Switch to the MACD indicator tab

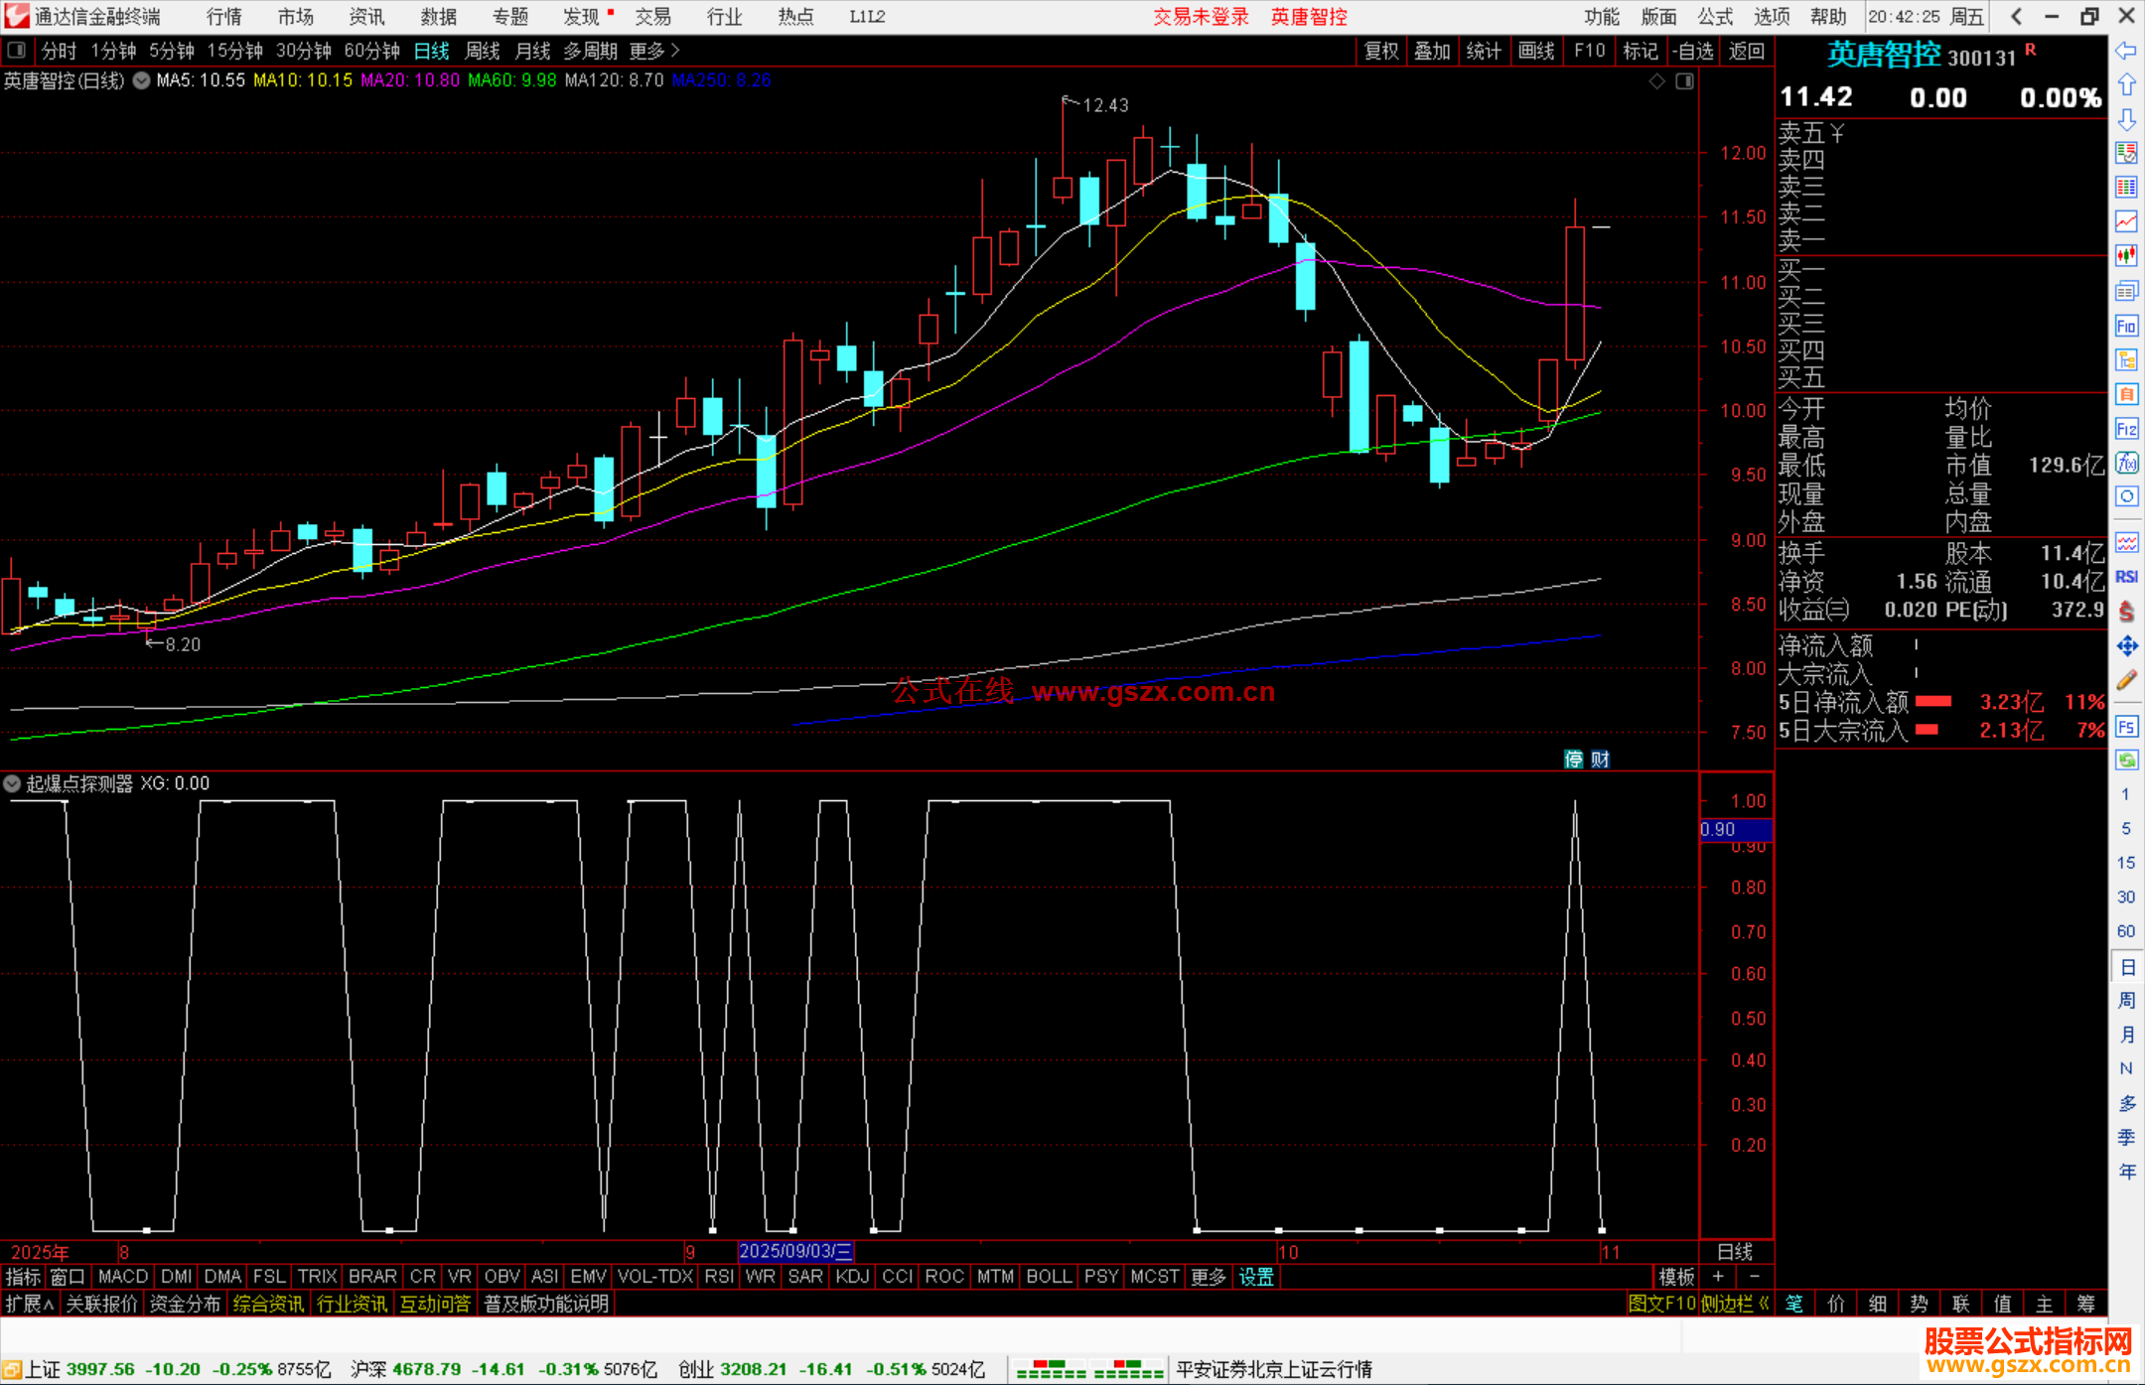click(x=123, y=1277)
